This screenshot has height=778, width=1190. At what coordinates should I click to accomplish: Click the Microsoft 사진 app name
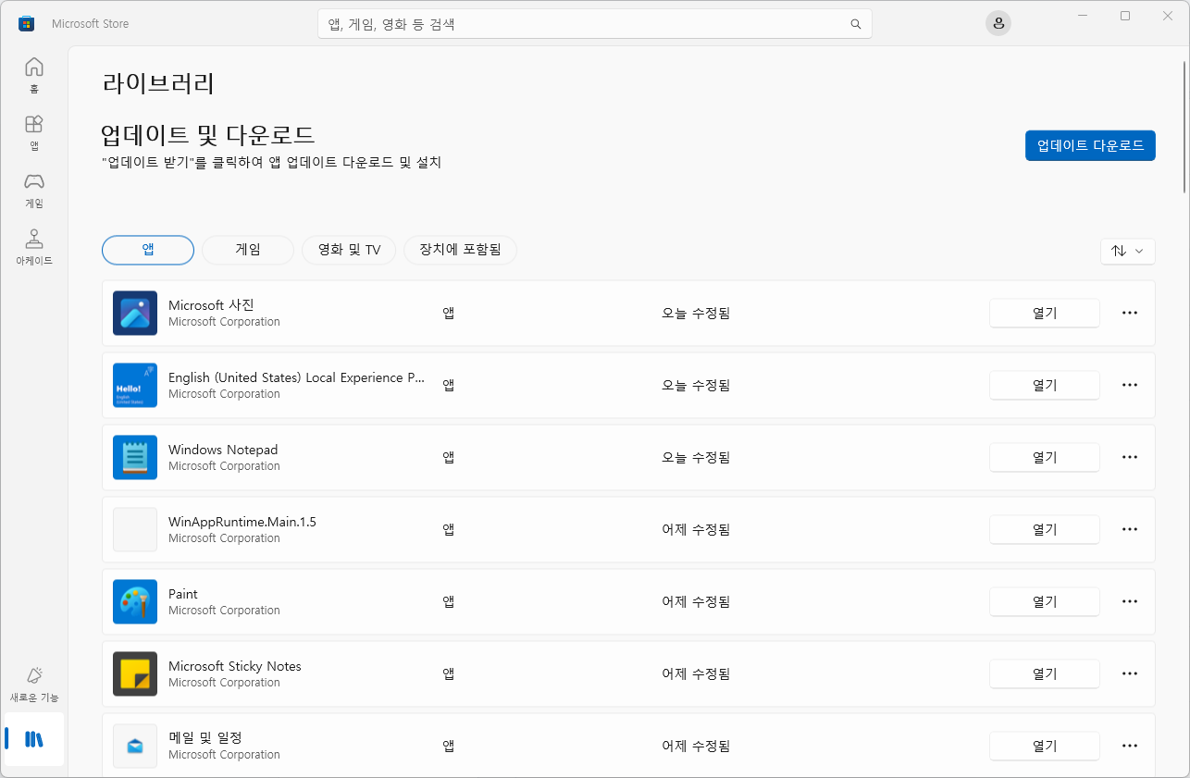pos(211,305)
